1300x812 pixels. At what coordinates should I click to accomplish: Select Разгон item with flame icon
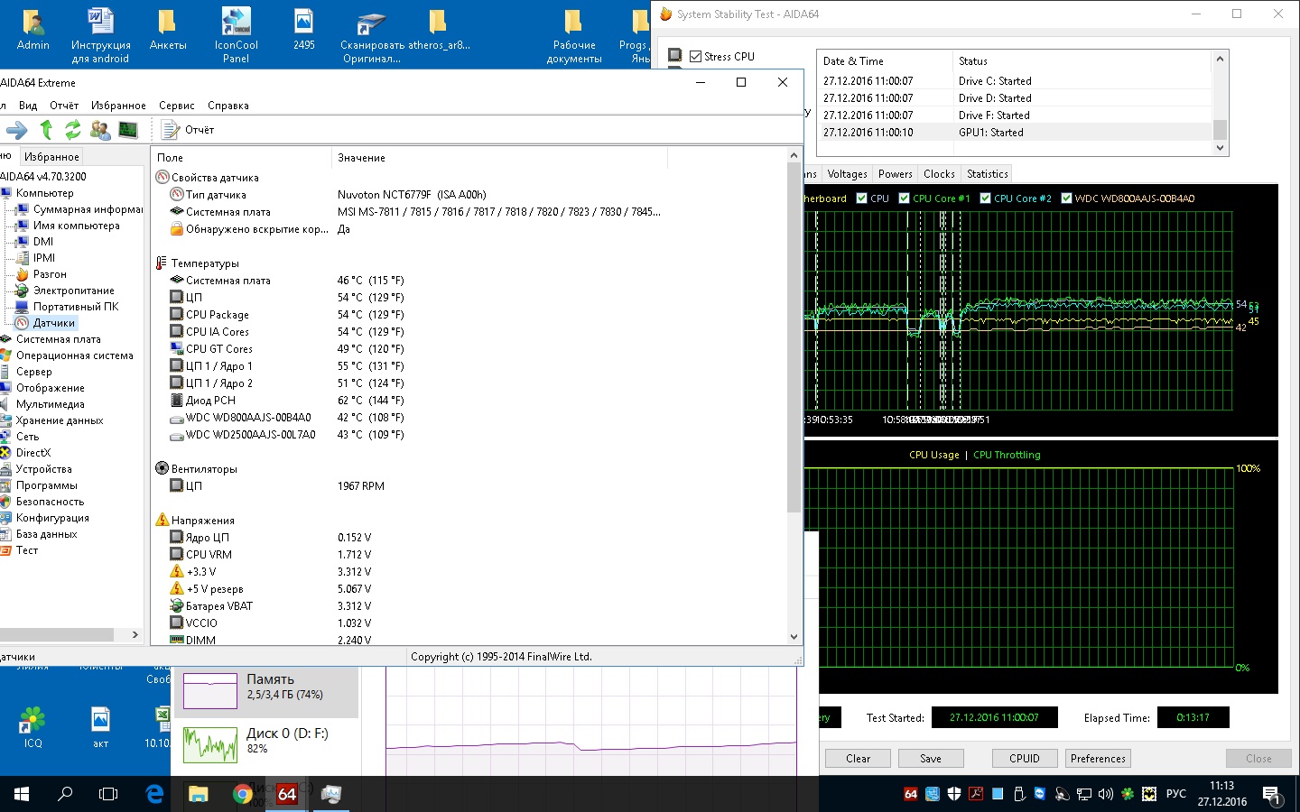50,274
